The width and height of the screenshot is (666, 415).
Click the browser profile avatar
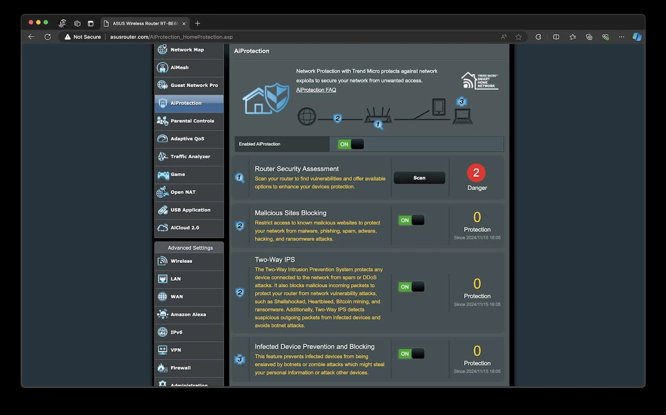click(x=62, y=23)
